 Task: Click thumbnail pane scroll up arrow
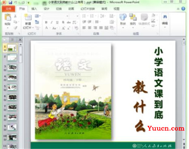click(x=21, y=45)
